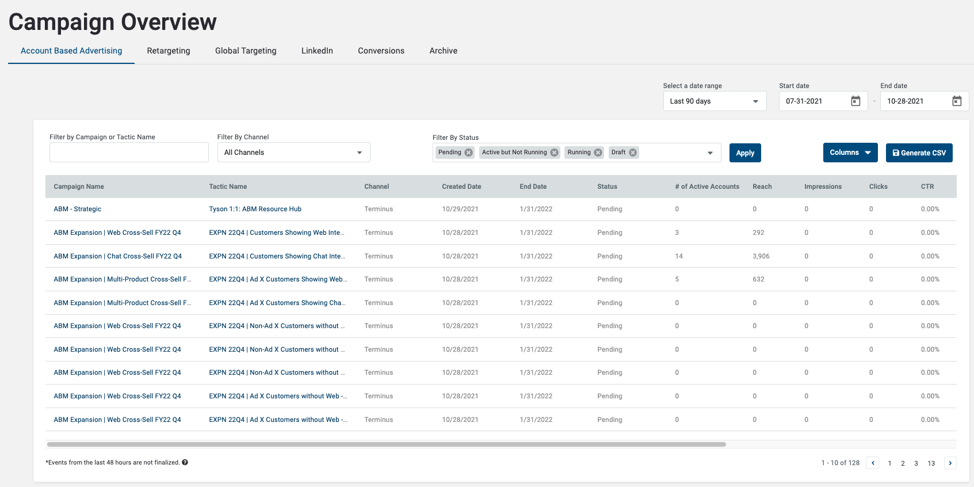Jump to results page 13
The width and height of the screenshot is (974, 487).
(x=931, y=463)
